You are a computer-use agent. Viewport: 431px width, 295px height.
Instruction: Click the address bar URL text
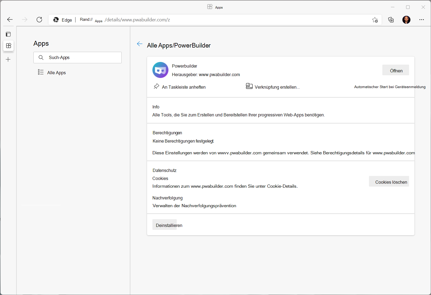(137, 20)
